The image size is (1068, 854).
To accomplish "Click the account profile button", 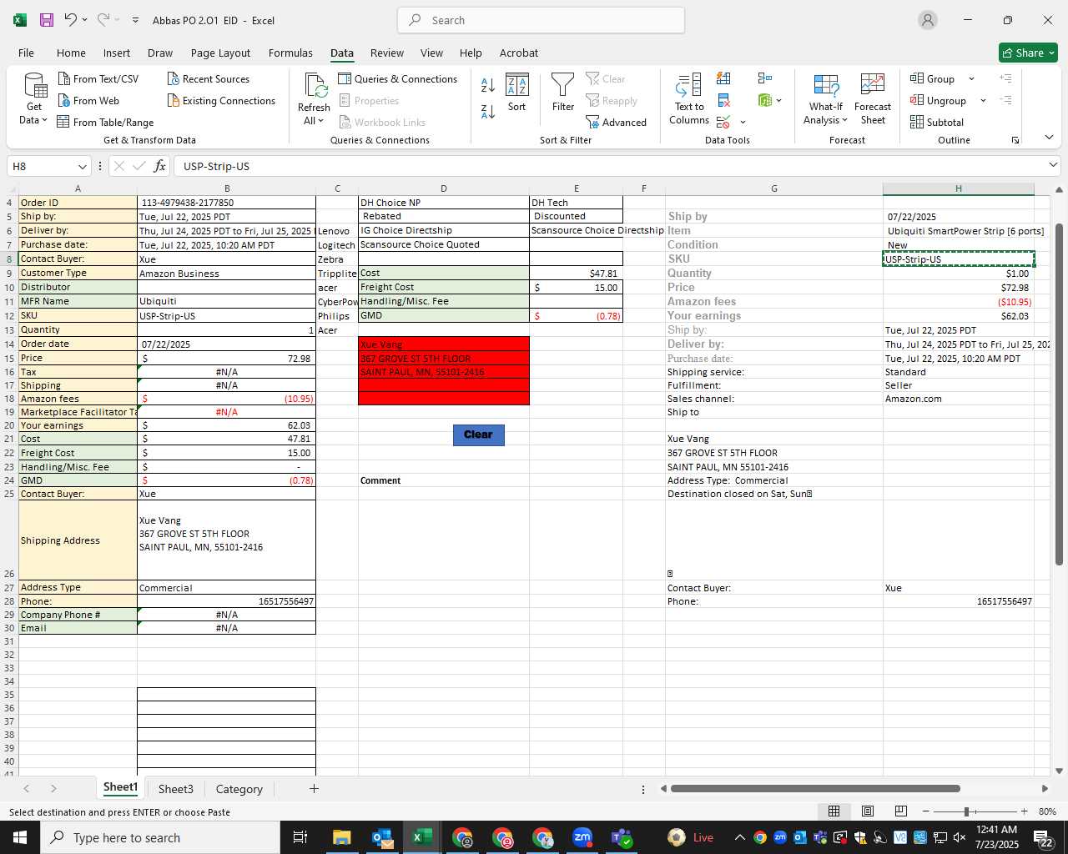I will pyautogui.click(x=927, y=20).
